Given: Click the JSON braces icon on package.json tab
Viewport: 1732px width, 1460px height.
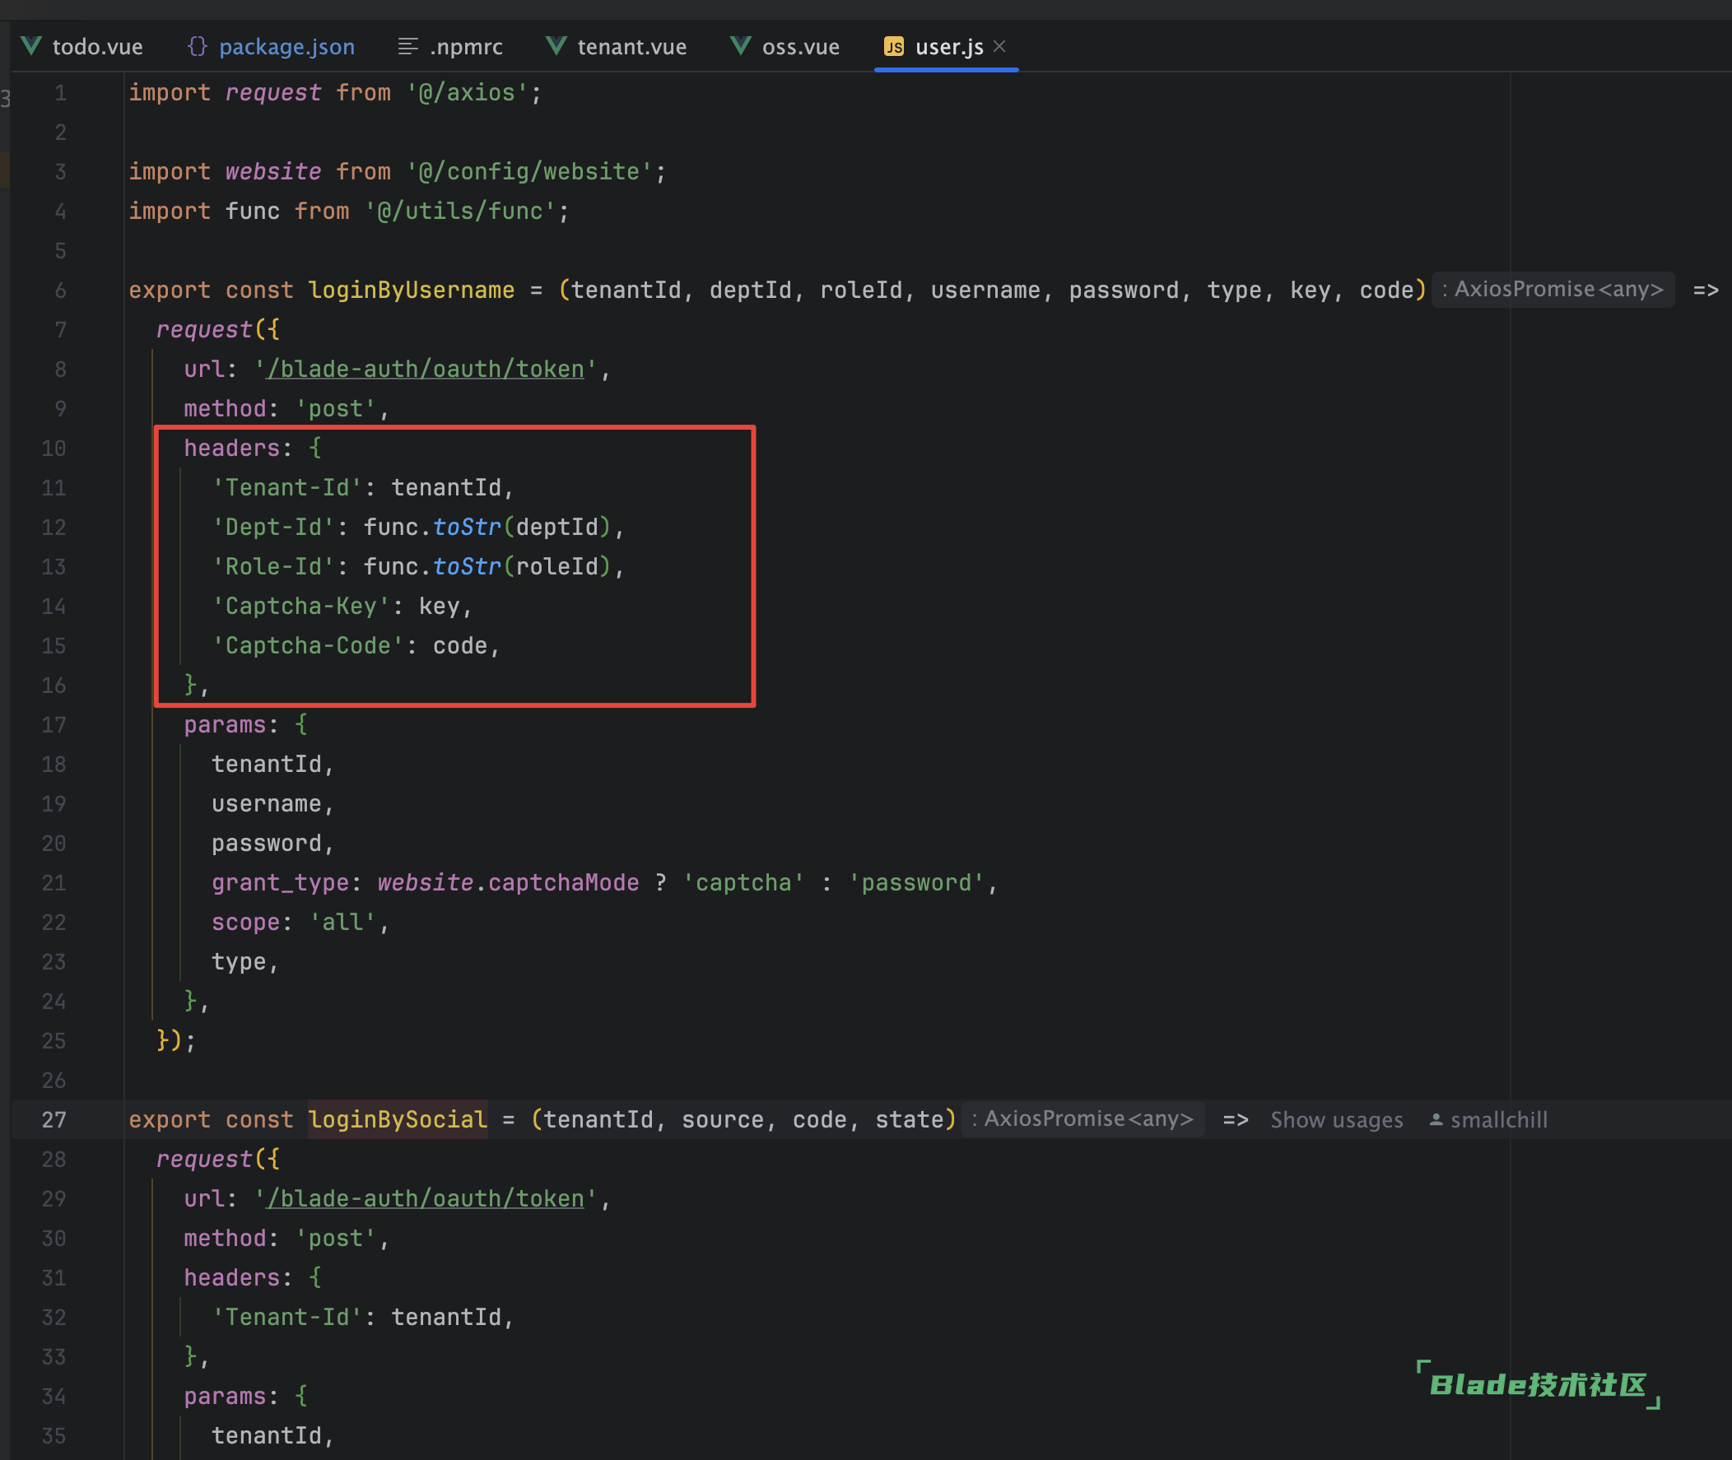Looking at the screenshot, I should tap(197, 46).
